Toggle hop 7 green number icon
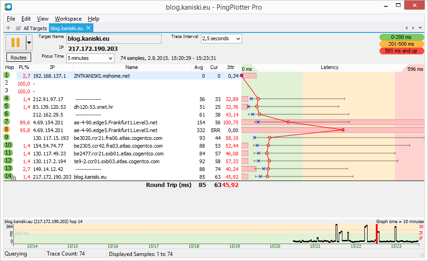The height and width of the screenshot is (261, 428). pos(6,122)
